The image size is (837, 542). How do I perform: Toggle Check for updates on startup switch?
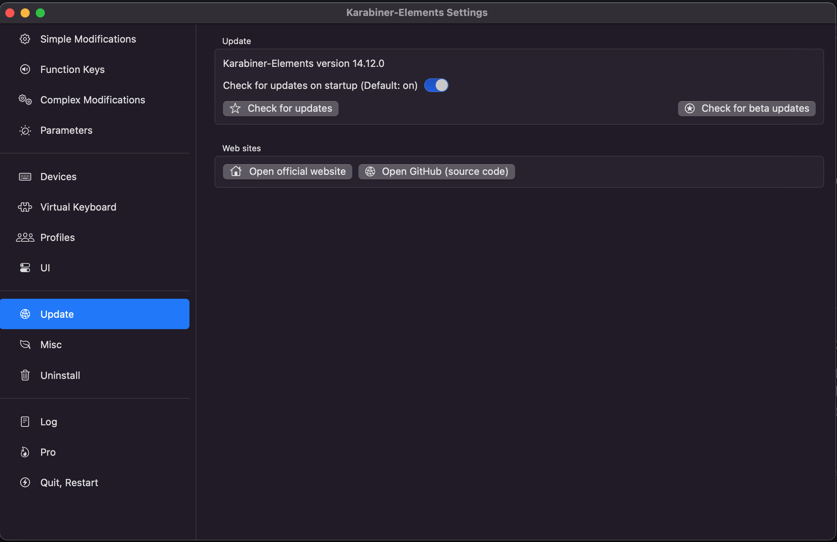[x=436, y=86]
